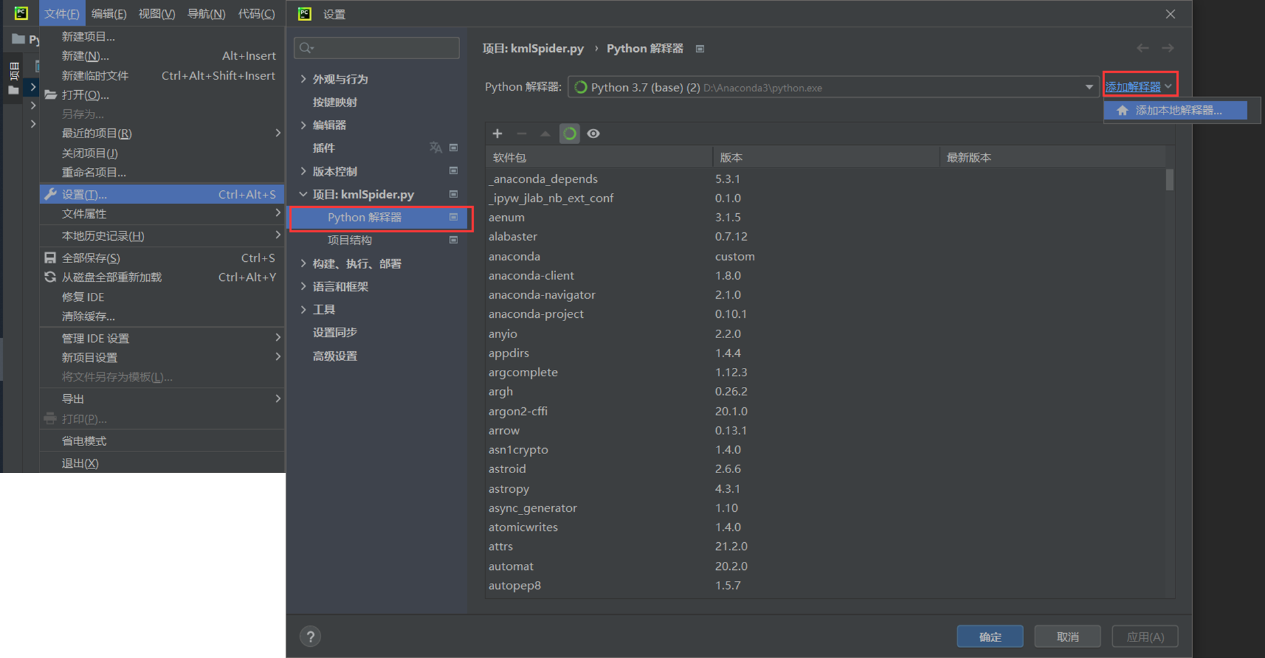Click project-level icon beside 项目结构
The image size is (1265, 658).
pos(453,240)
